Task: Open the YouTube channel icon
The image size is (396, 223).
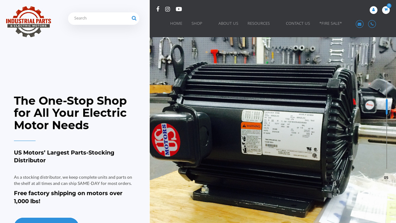Action: point(179,9)
